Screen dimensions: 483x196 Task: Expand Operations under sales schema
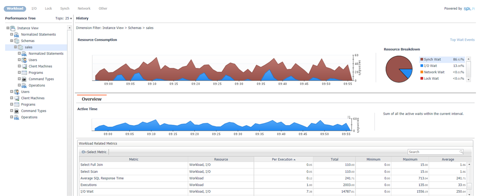point(19,85)
